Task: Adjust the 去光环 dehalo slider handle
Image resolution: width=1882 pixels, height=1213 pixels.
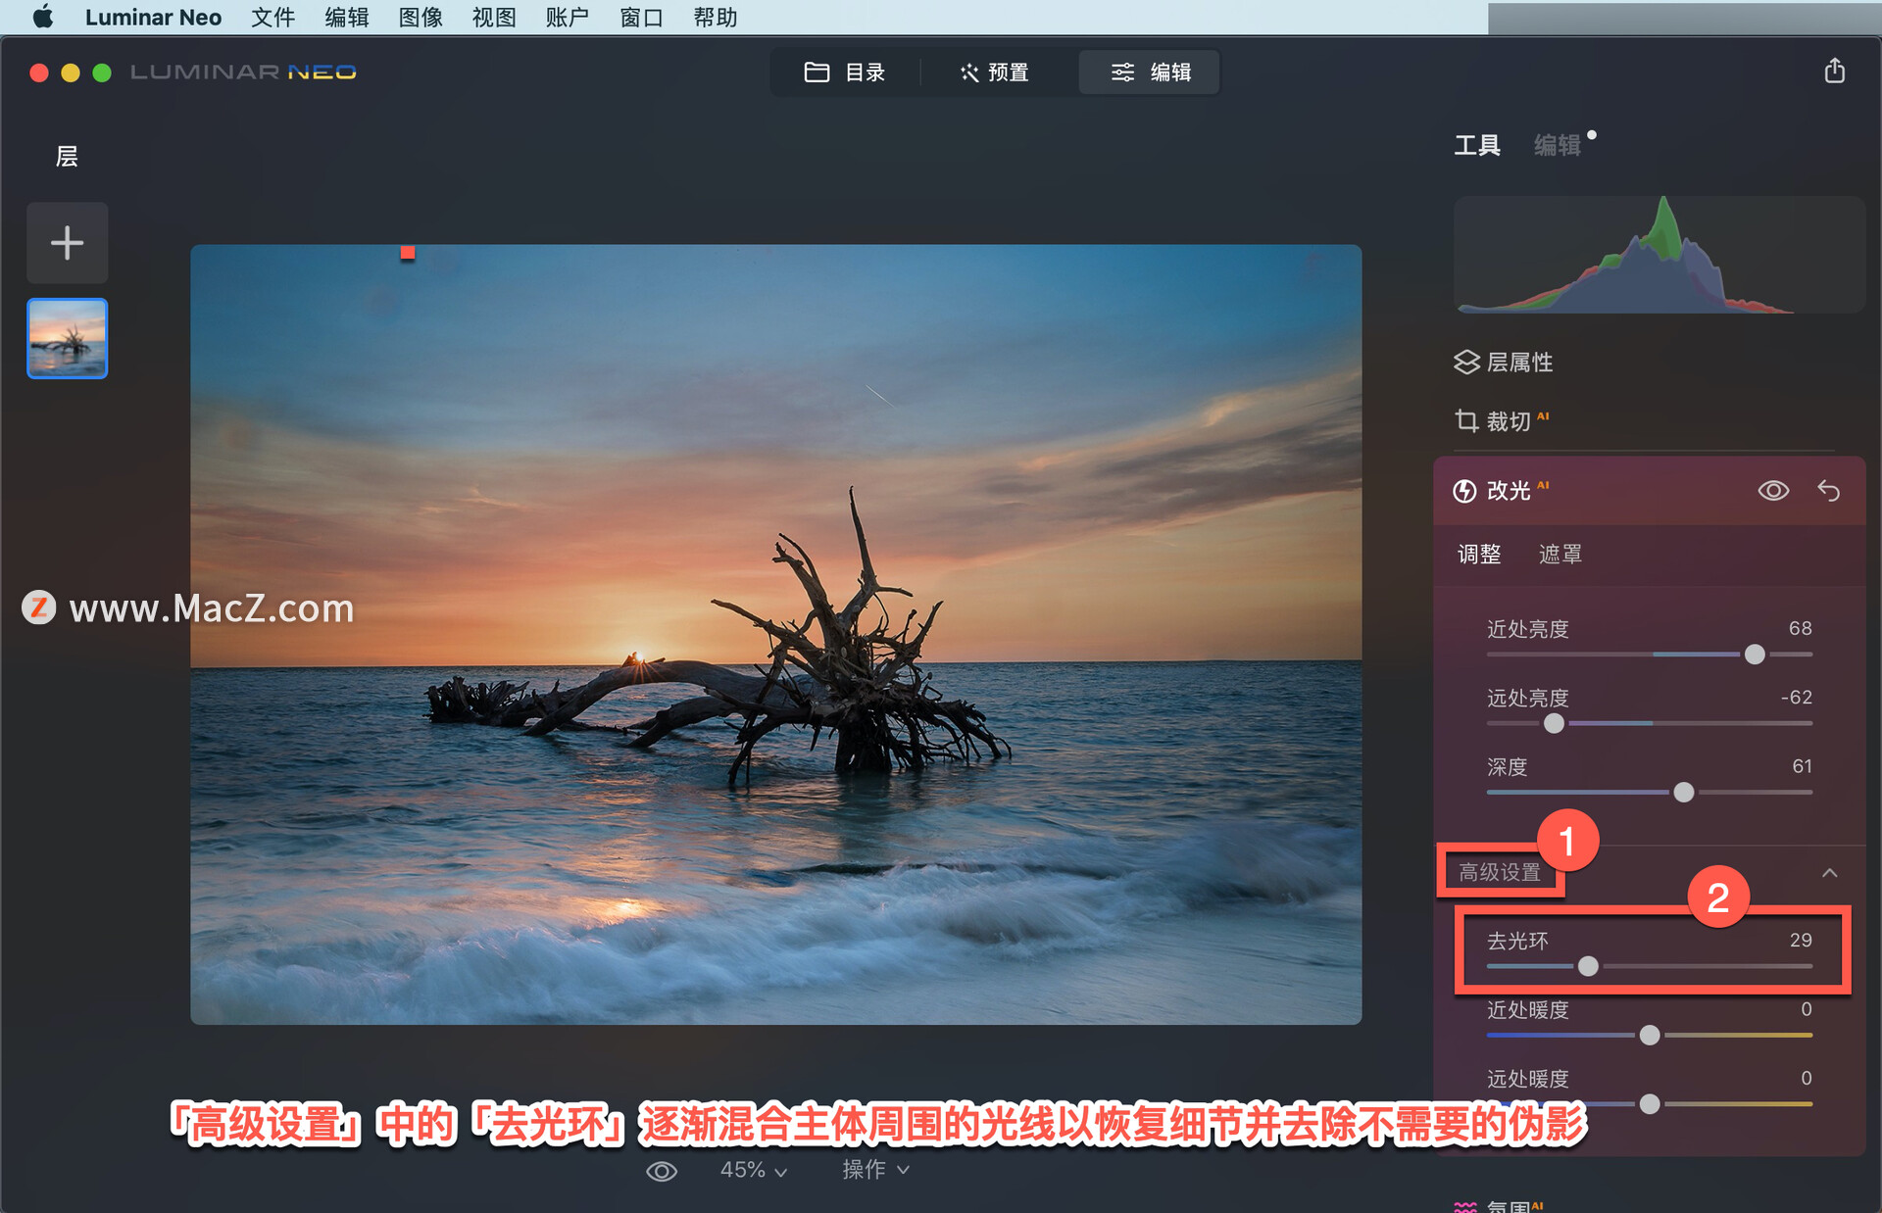Action: 1588,967
